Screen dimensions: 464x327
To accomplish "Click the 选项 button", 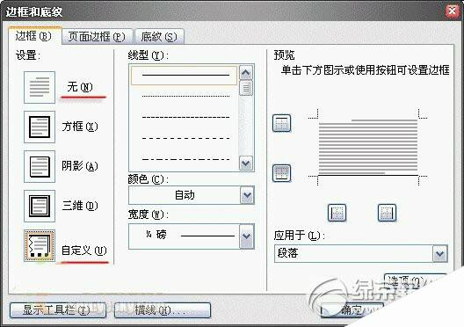I will pyautogui.click(x=415, y=281).
